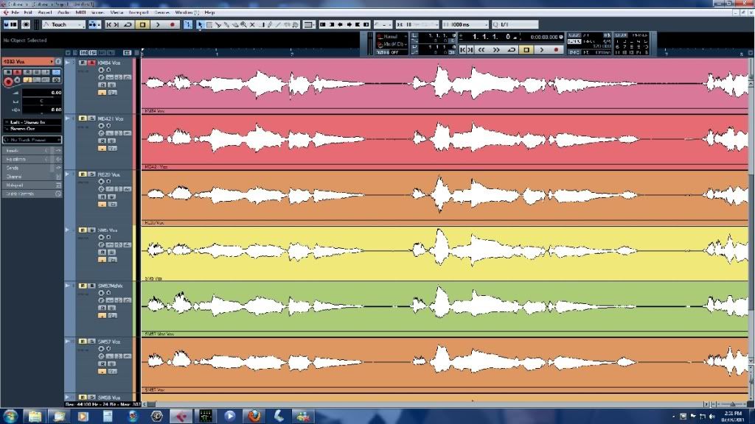The image size is (755, 424).
Task: Select the Range Selection tool
Action: point(209,24)
